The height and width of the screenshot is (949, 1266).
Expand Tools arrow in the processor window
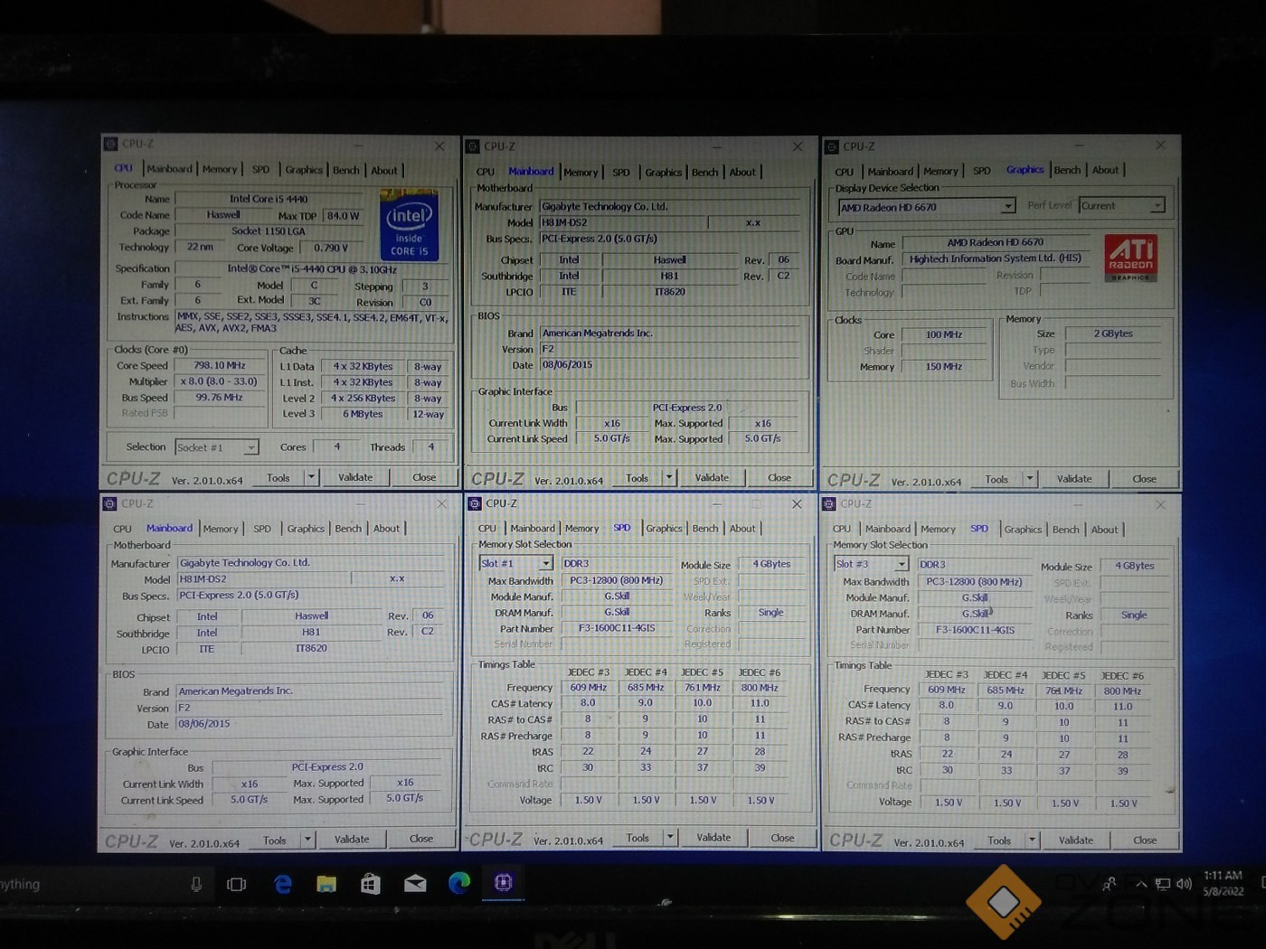(x=311, y=477)
